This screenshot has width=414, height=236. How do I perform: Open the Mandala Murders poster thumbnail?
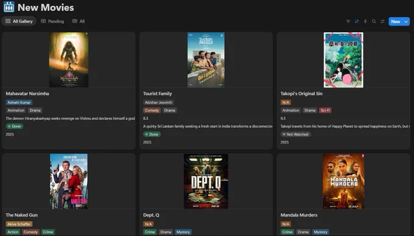[343, 181]
